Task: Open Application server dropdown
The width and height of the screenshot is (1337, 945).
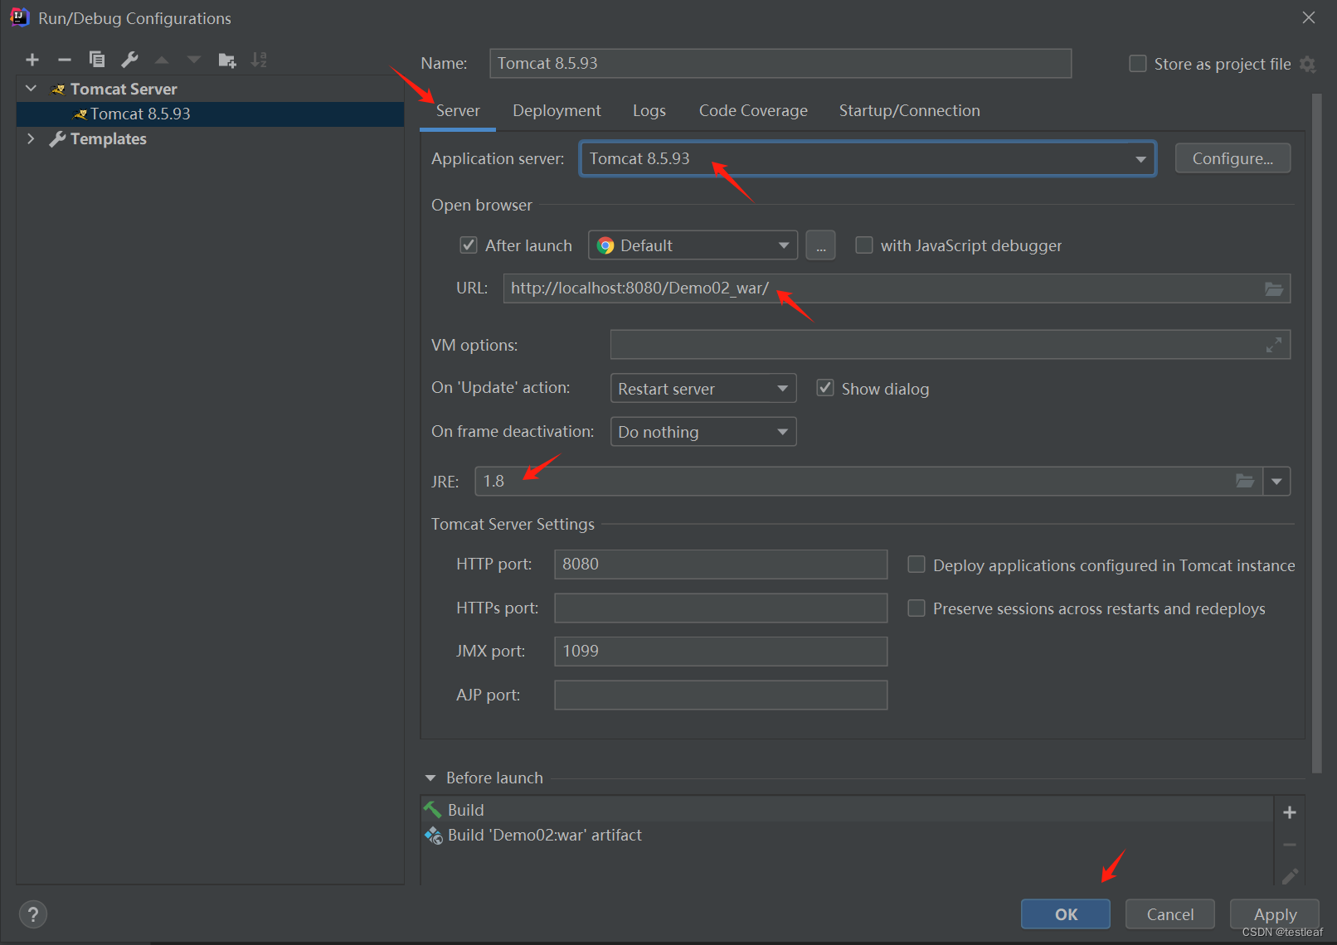Action: pyautogui.click(x=868, y=158)
